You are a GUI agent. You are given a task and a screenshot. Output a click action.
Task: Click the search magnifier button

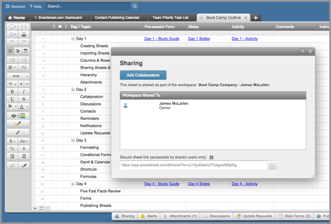(135, 7)
